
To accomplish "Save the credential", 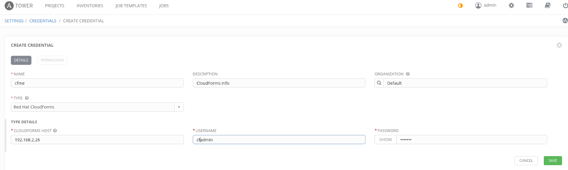I will pyautogui.click(x=553, y=160).
